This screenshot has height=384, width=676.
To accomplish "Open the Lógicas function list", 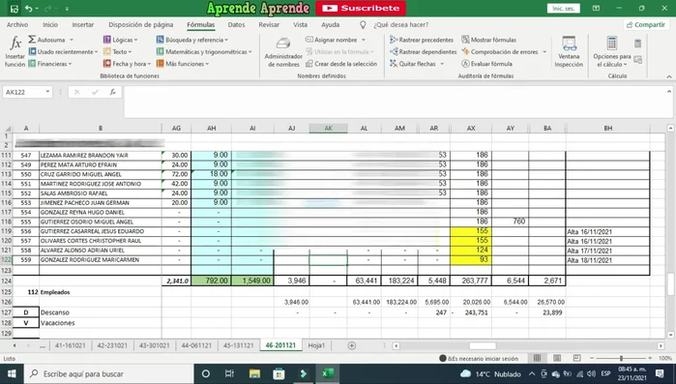I will [120, 40].
